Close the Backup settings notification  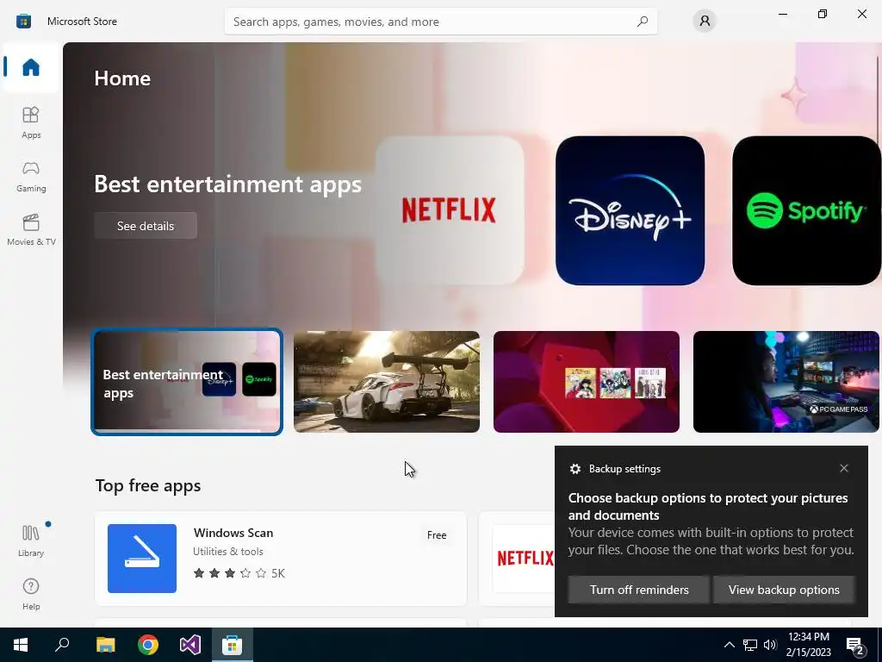click(844, 468)
